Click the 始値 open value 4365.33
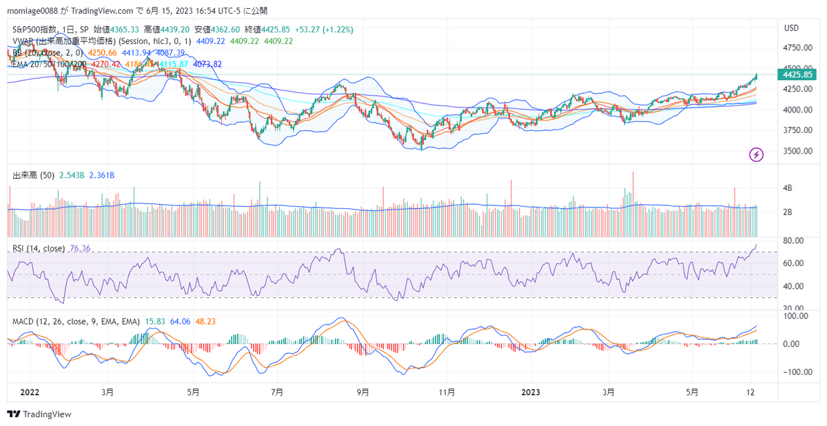 (125, 30)
